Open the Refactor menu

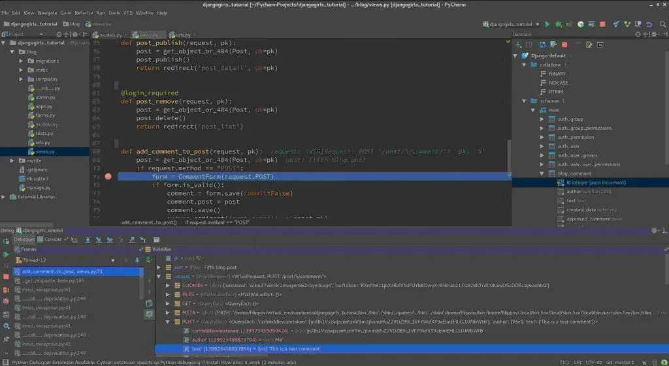(x=84, y=12)
